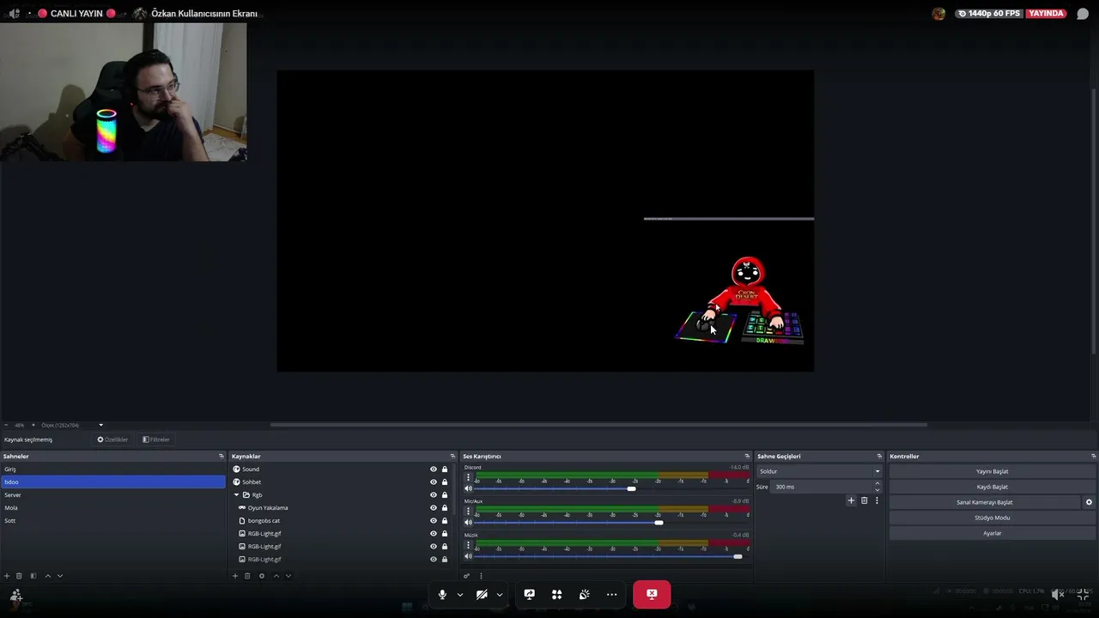Open more options dots in call bar
The width and height of the screenshot is (1099, 618).
[611, 594]
